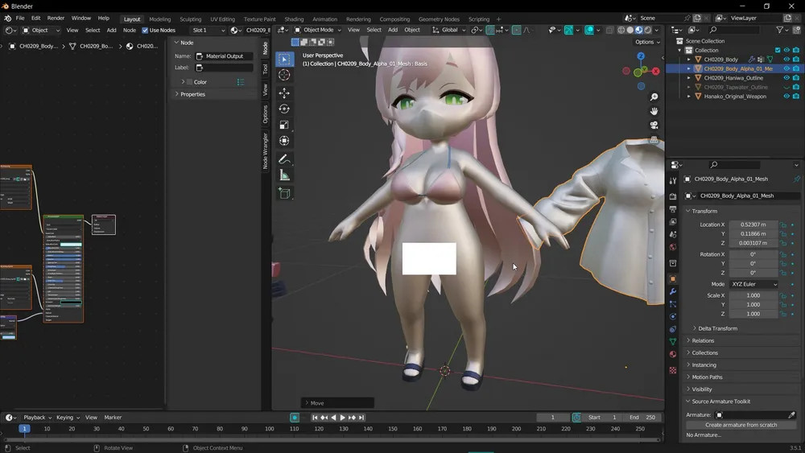
Task: Select the Move tool
Action: tap(284, 93)
